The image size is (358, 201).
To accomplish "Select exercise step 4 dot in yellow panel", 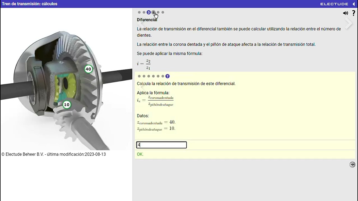I will coord(153,76).
